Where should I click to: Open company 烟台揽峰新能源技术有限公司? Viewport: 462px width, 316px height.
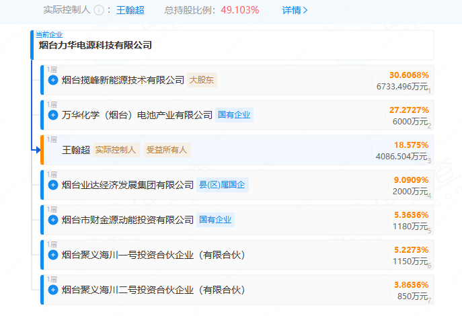(x=122, y=80)
